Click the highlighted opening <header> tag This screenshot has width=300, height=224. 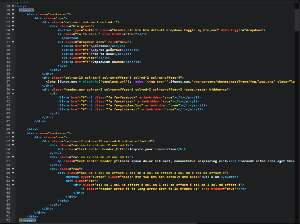coord(26,10)
